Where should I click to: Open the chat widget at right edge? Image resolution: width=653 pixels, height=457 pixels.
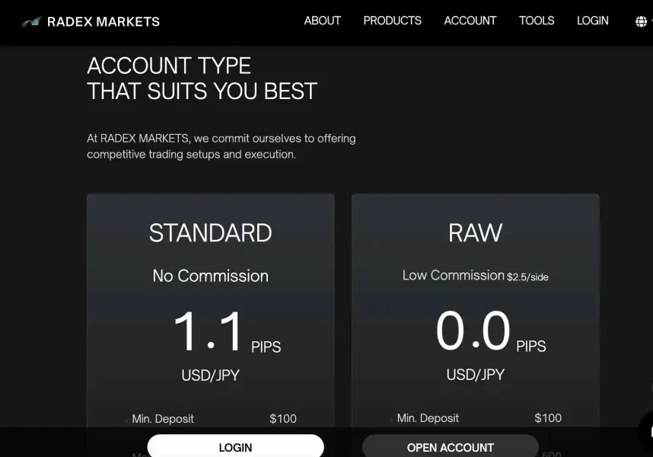coord(648,430)
